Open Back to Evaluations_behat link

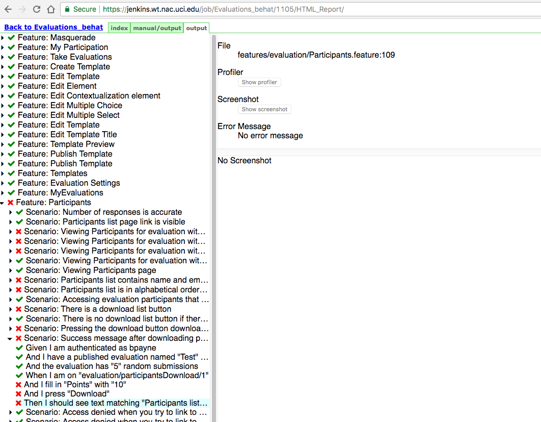coord(53,28)
